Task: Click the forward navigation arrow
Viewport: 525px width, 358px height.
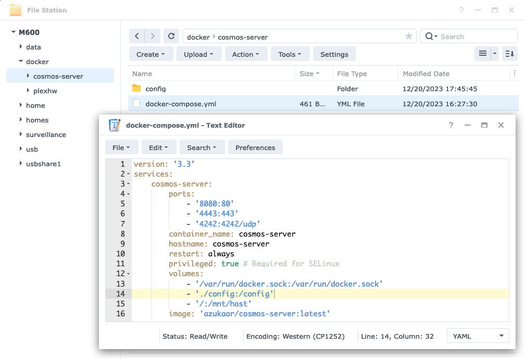Action: (153, 36)
